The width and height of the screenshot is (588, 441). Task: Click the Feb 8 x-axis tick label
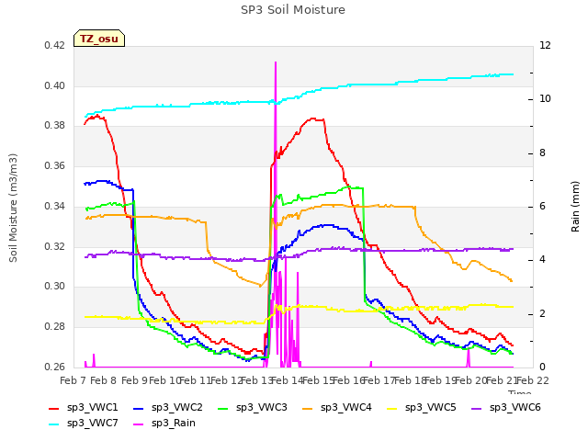click(103, 380)
